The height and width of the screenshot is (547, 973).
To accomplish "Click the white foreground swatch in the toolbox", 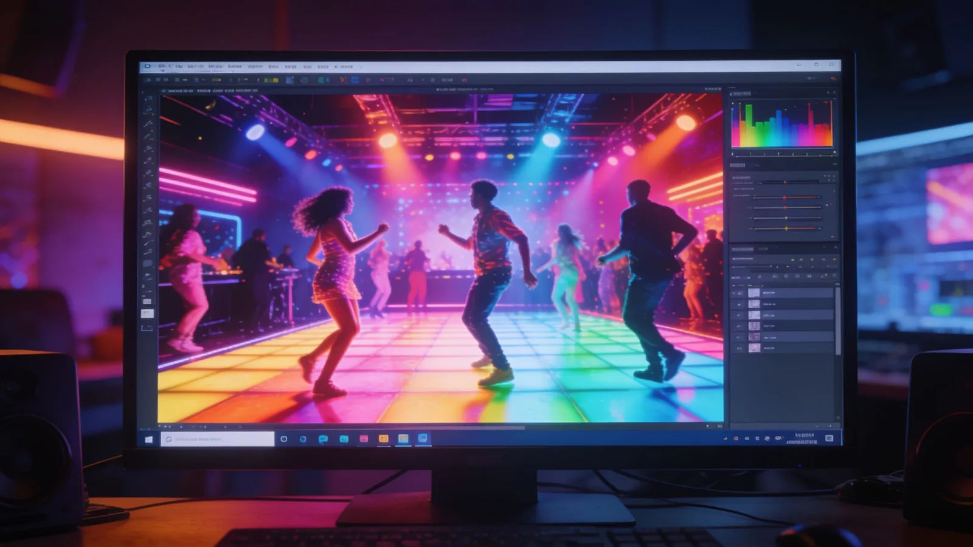I will (148, 314).
